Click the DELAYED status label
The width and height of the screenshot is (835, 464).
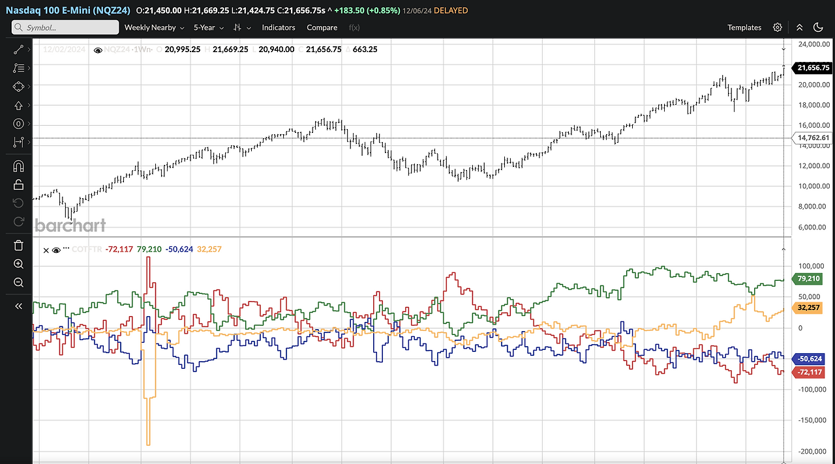pyautogui.click(x=451, y=10)
